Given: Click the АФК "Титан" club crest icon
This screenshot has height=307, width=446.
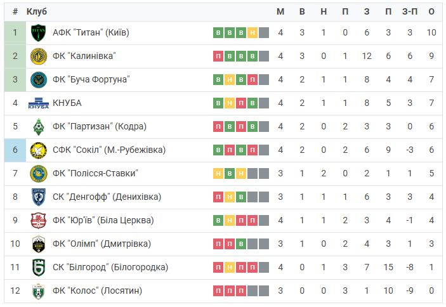Looking at the screenshot, I should pyautogui.click(x=39, y=33).
